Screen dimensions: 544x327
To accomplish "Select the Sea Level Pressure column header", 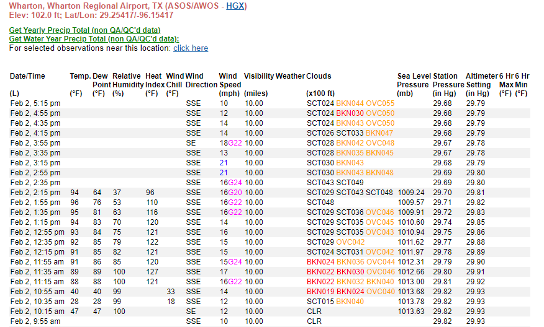I will 412,81.
